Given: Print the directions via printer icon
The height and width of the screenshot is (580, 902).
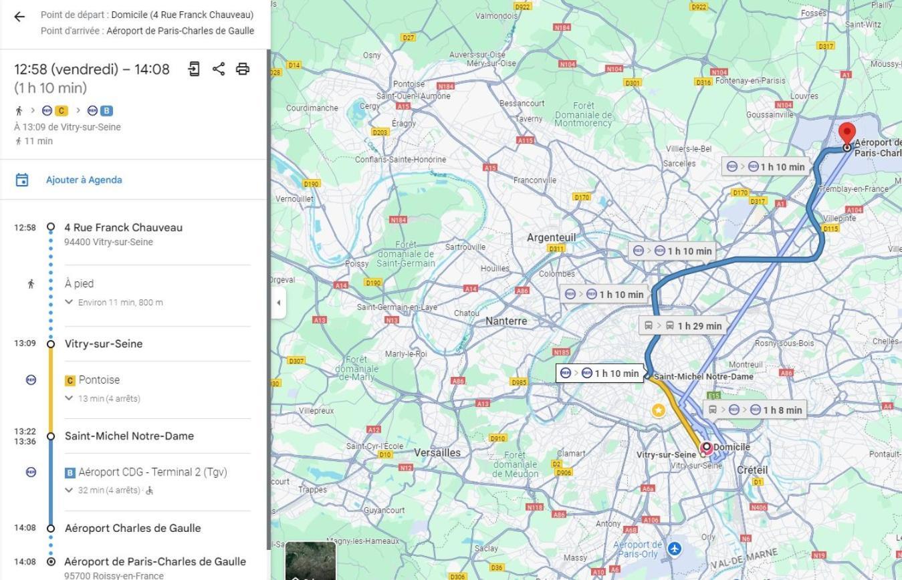Looking at the screenshot, I should pos(243,69).
